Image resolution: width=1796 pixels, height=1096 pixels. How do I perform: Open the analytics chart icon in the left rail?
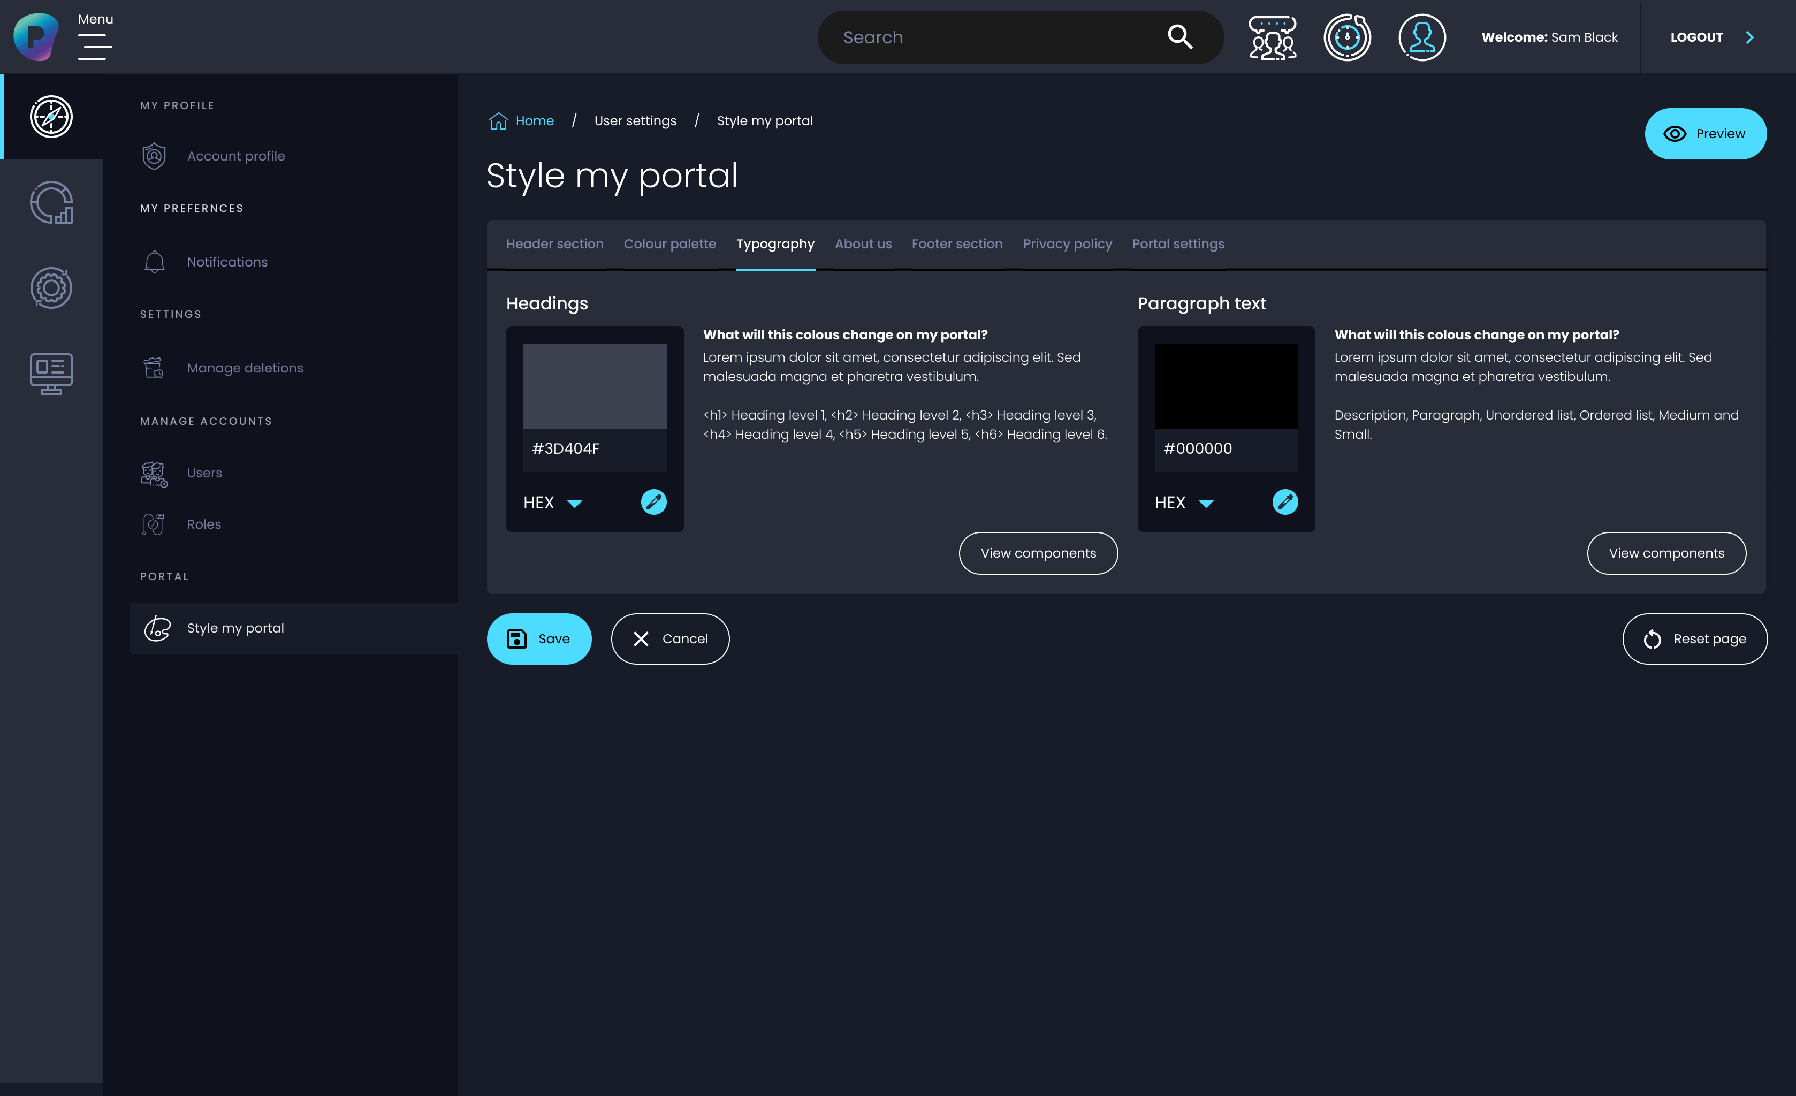[x=51, y=203]
